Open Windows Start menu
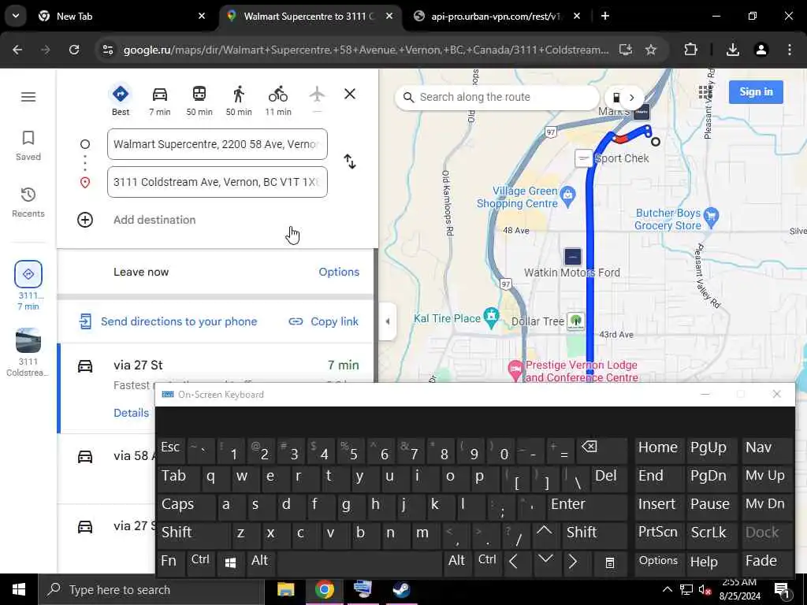The height and width of the screenshot is (605, 807). click(19, 589)
